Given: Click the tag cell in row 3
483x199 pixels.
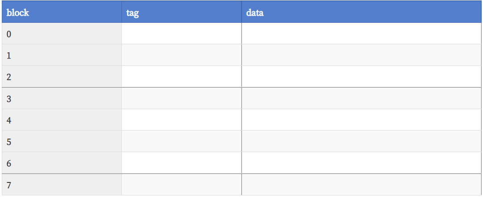Looking at the screenshot, I should click(x=181, y=98).
